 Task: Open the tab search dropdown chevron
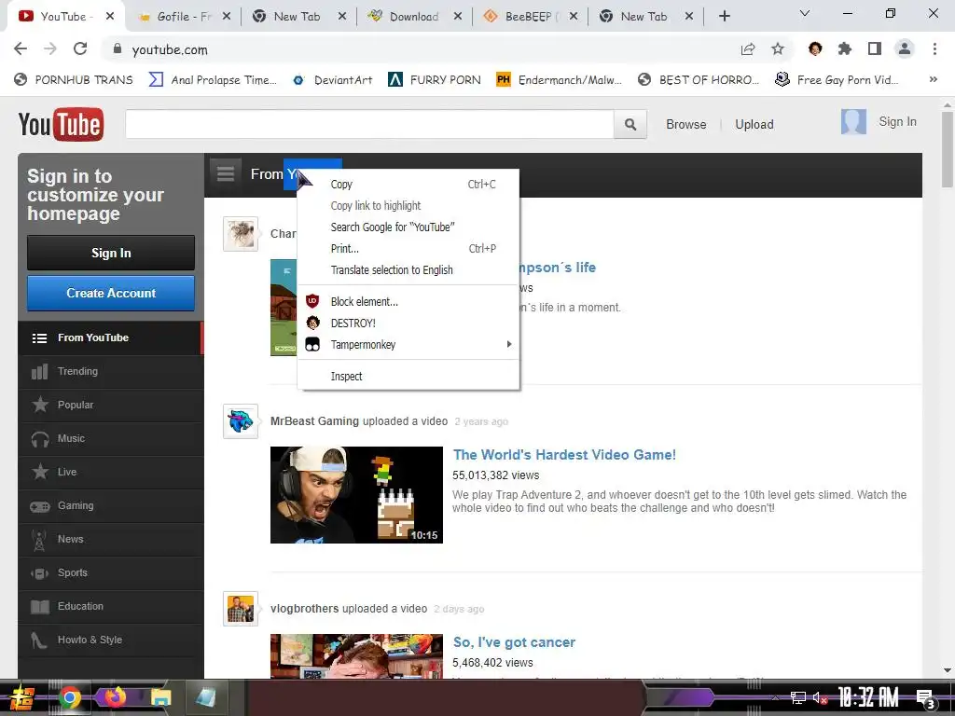click(804, 13)
